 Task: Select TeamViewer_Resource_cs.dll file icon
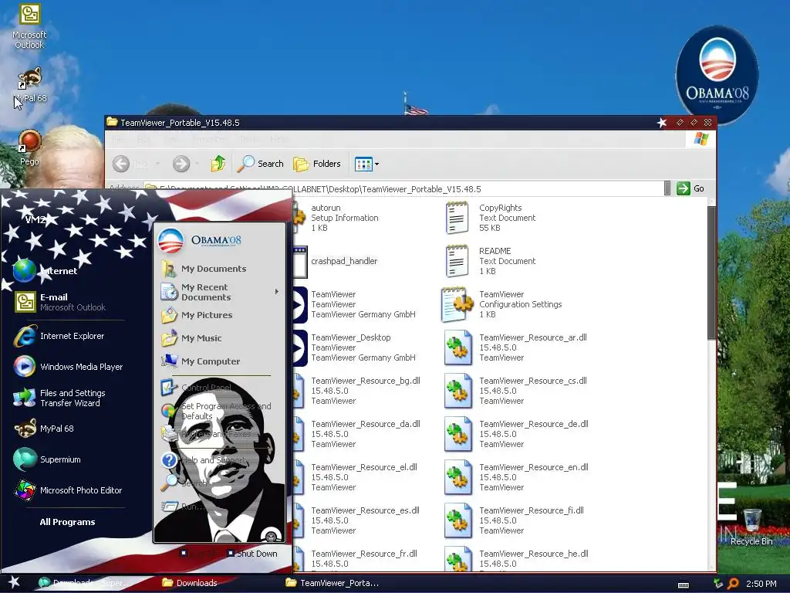pos(457,391)
